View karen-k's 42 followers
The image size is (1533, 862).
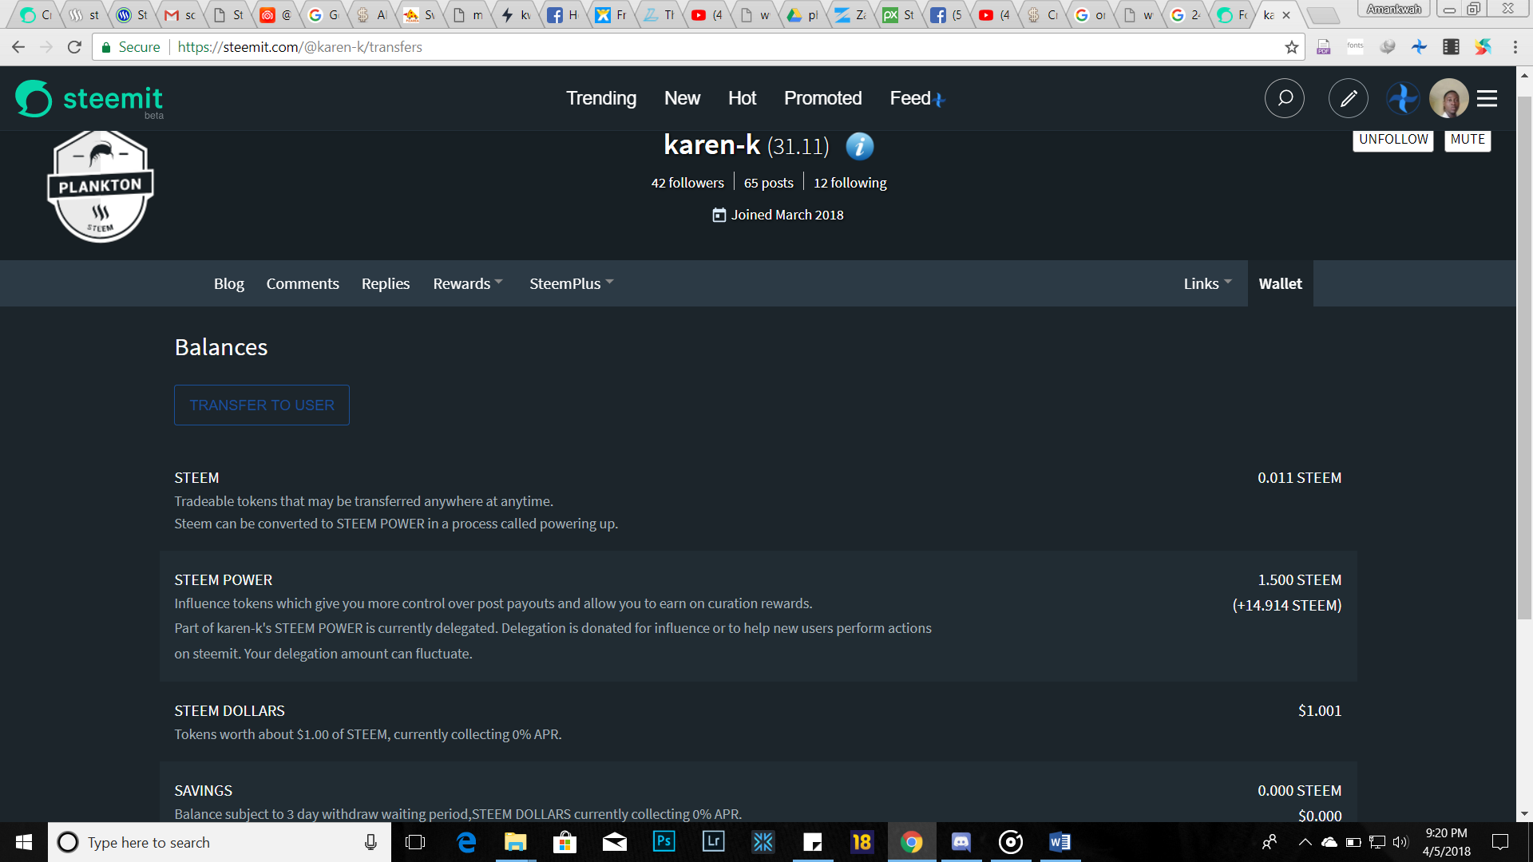(x=687, y=182)
